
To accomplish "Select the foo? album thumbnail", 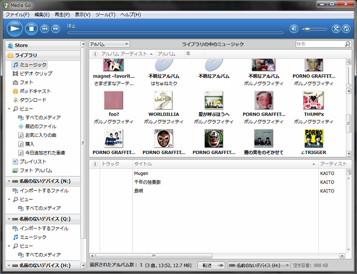I will pyautogui.click(x=113, y=101).
